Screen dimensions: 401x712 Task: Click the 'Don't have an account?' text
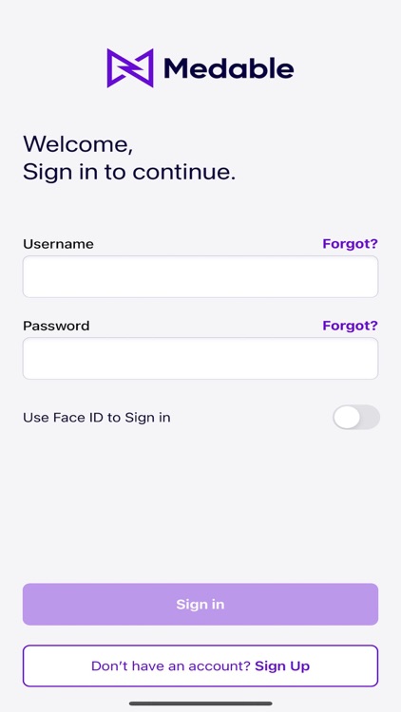click(171, 666)
